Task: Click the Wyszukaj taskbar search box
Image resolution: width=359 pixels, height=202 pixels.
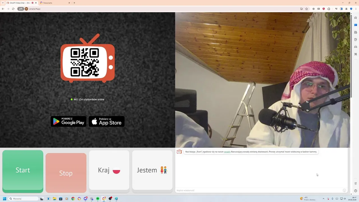Action: 23,199
